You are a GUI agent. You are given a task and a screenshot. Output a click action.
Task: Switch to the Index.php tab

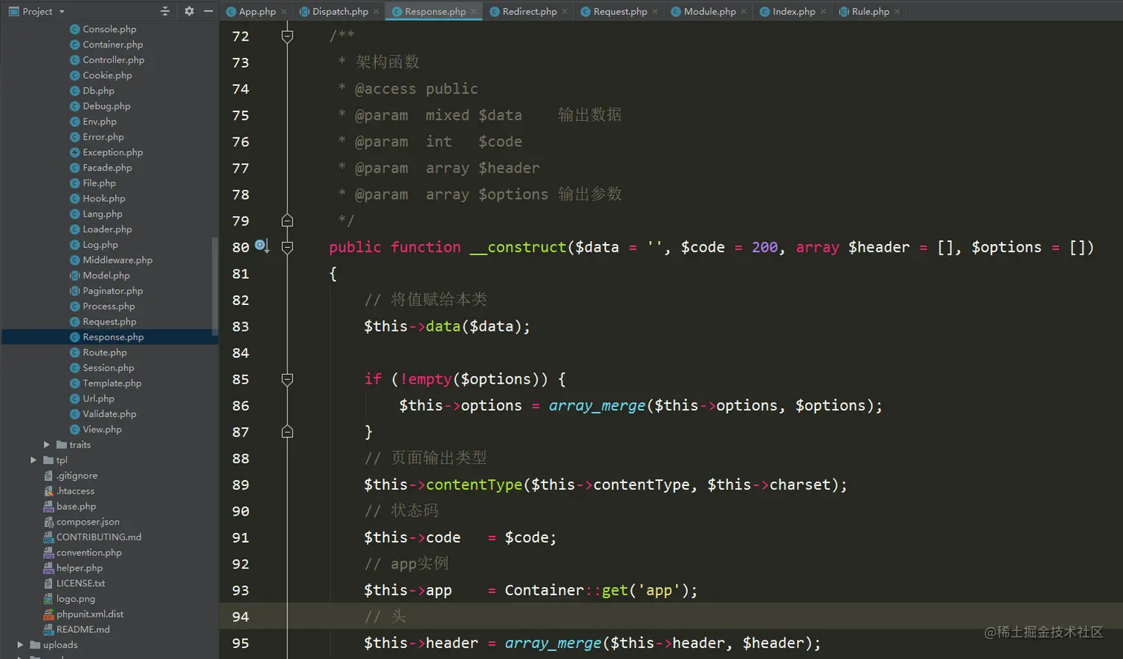click(x=793, y=12)
